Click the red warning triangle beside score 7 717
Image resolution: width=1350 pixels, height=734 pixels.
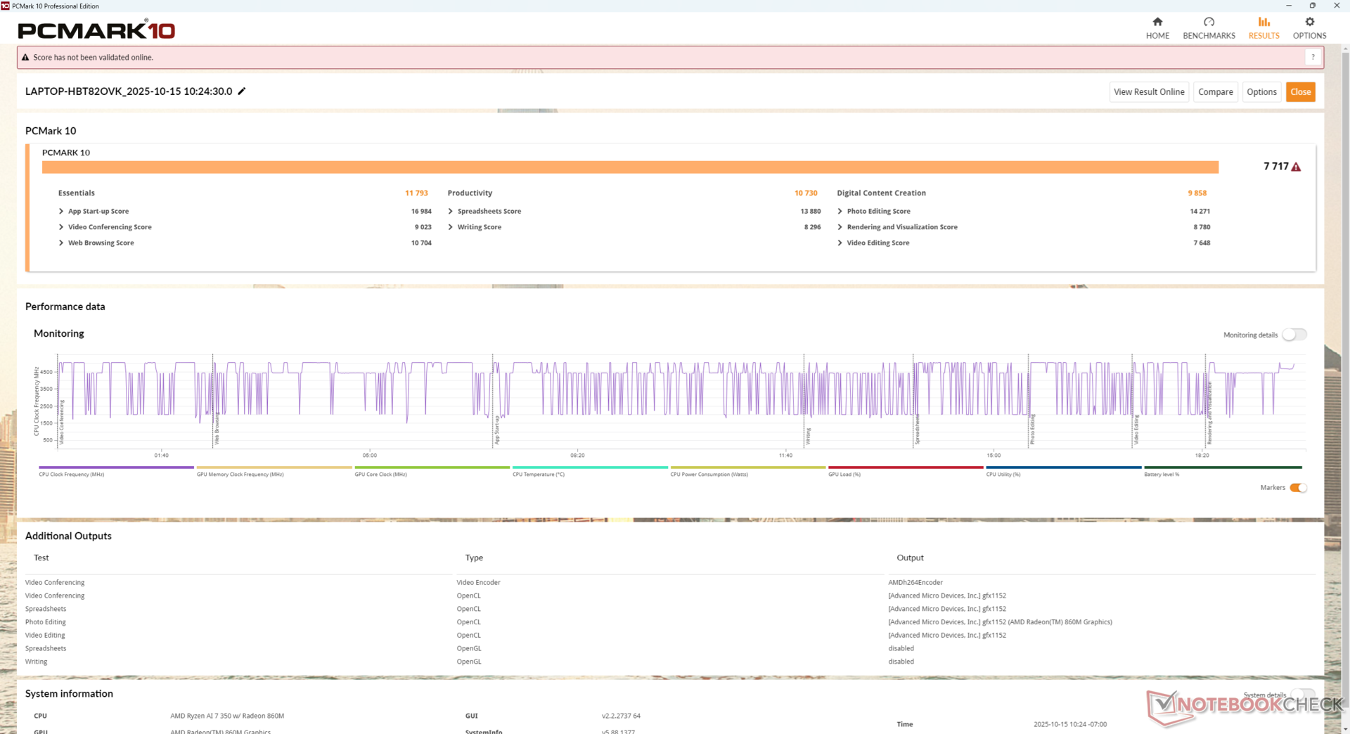1296,167
